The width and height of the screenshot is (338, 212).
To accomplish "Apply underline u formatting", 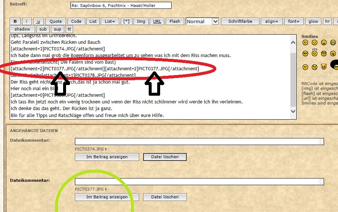I will (38, 21).
